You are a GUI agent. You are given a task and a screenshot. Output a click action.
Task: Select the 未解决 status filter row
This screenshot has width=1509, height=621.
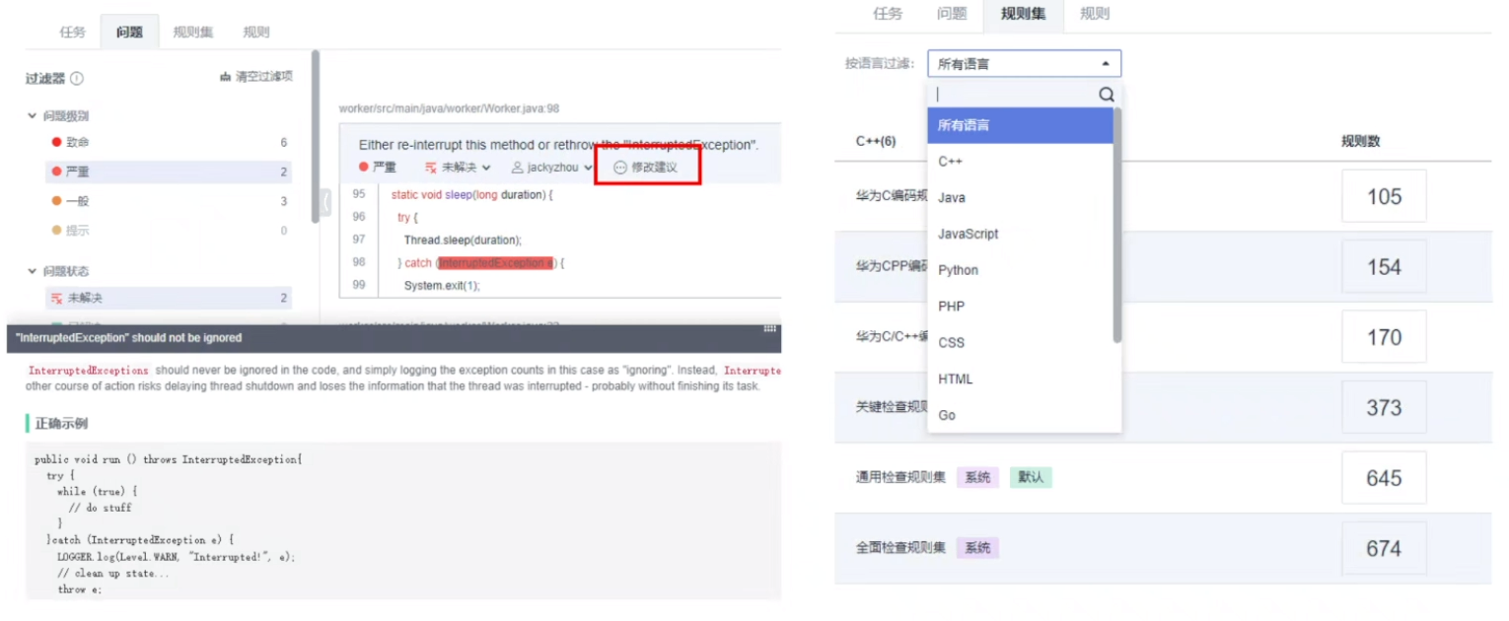coord(169,298)
